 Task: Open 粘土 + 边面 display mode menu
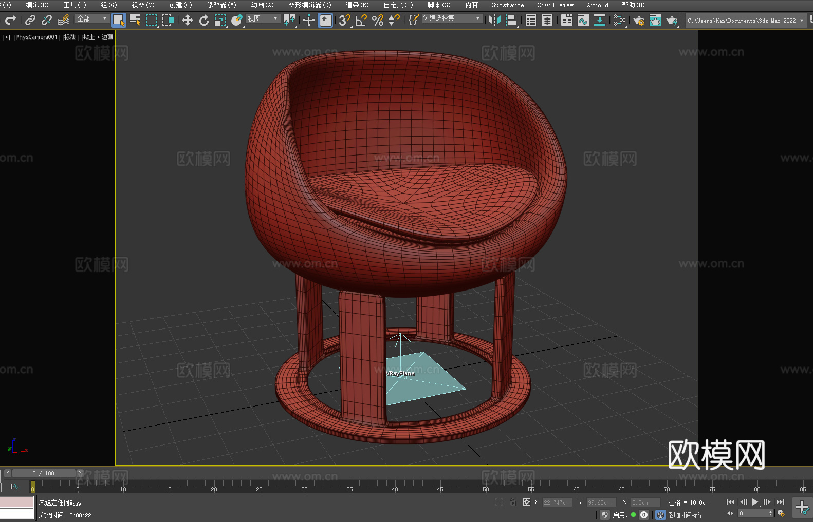(x=98, y=37)
